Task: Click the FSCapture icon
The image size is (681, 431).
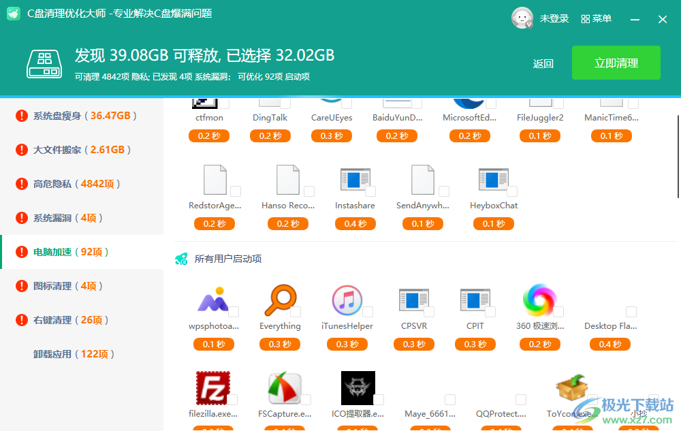Action: [x=285, y=387]
